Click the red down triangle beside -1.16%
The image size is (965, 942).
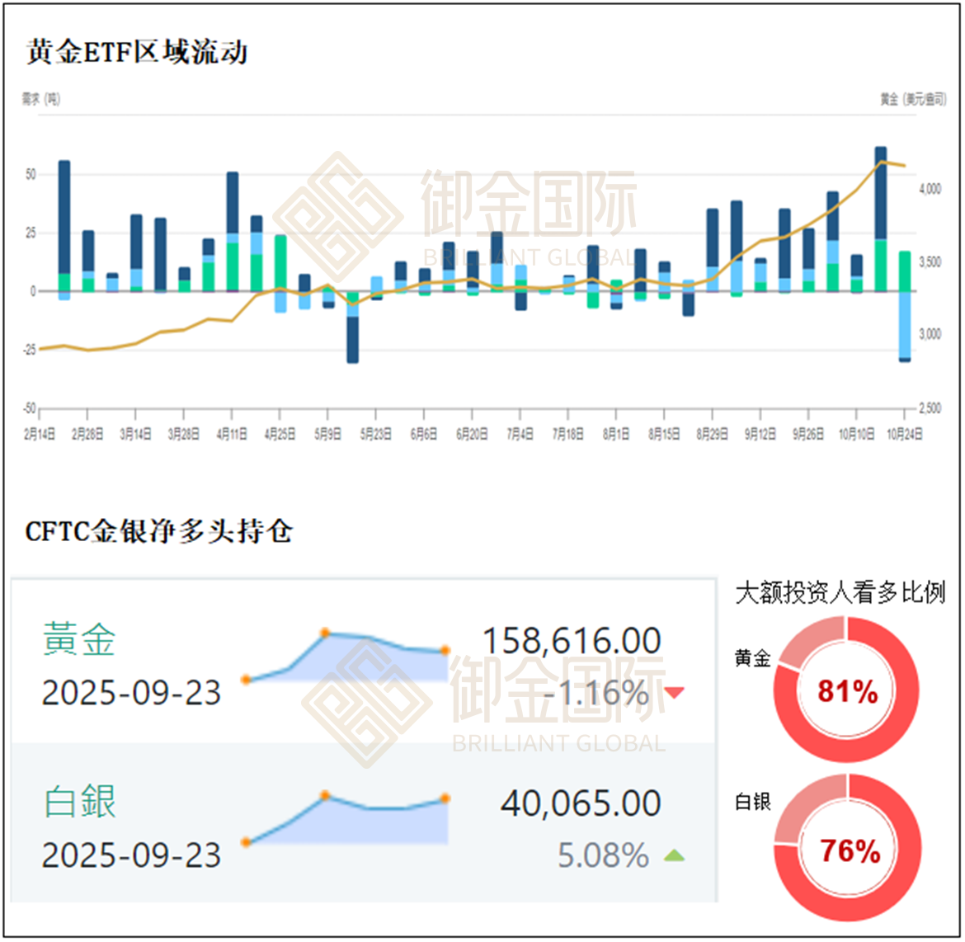tap(674, 693)
